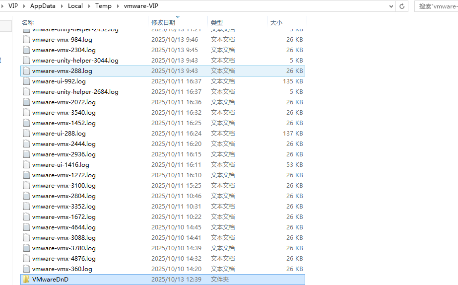Select vmware-VIP in the breadcrumb path
This screenshot has width=458, height=285.
[x=141, y=6]
